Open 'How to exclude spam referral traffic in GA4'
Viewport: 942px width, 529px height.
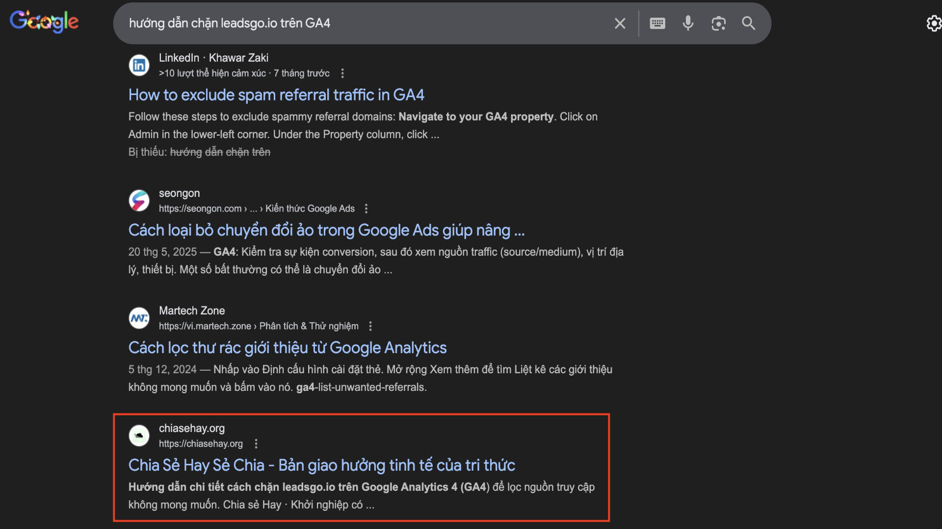tap(276, 95)
